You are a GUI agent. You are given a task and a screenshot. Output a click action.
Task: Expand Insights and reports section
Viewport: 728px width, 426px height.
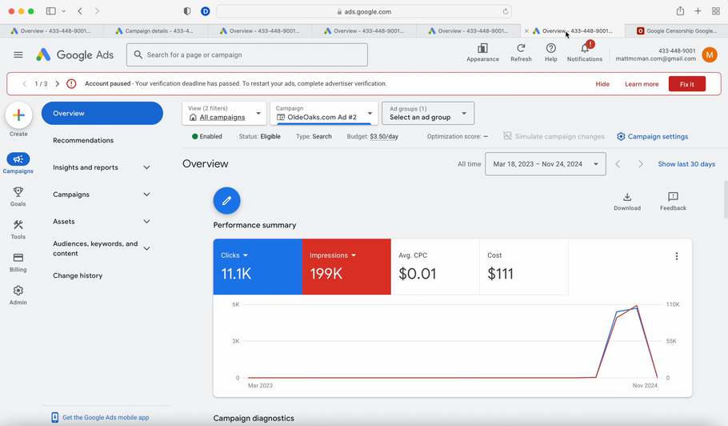[102, 167]
